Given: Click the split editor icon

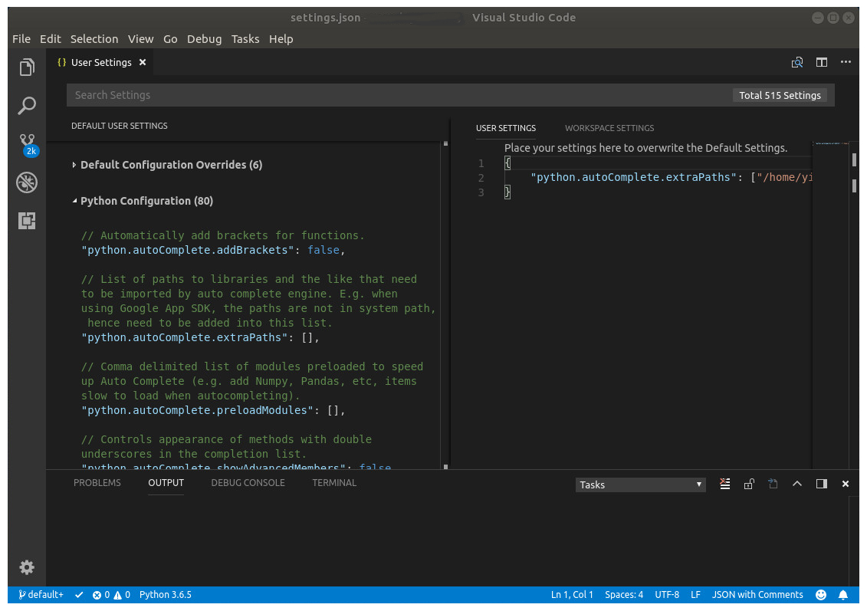Looking at the screenshot, I should pos(822,63).
